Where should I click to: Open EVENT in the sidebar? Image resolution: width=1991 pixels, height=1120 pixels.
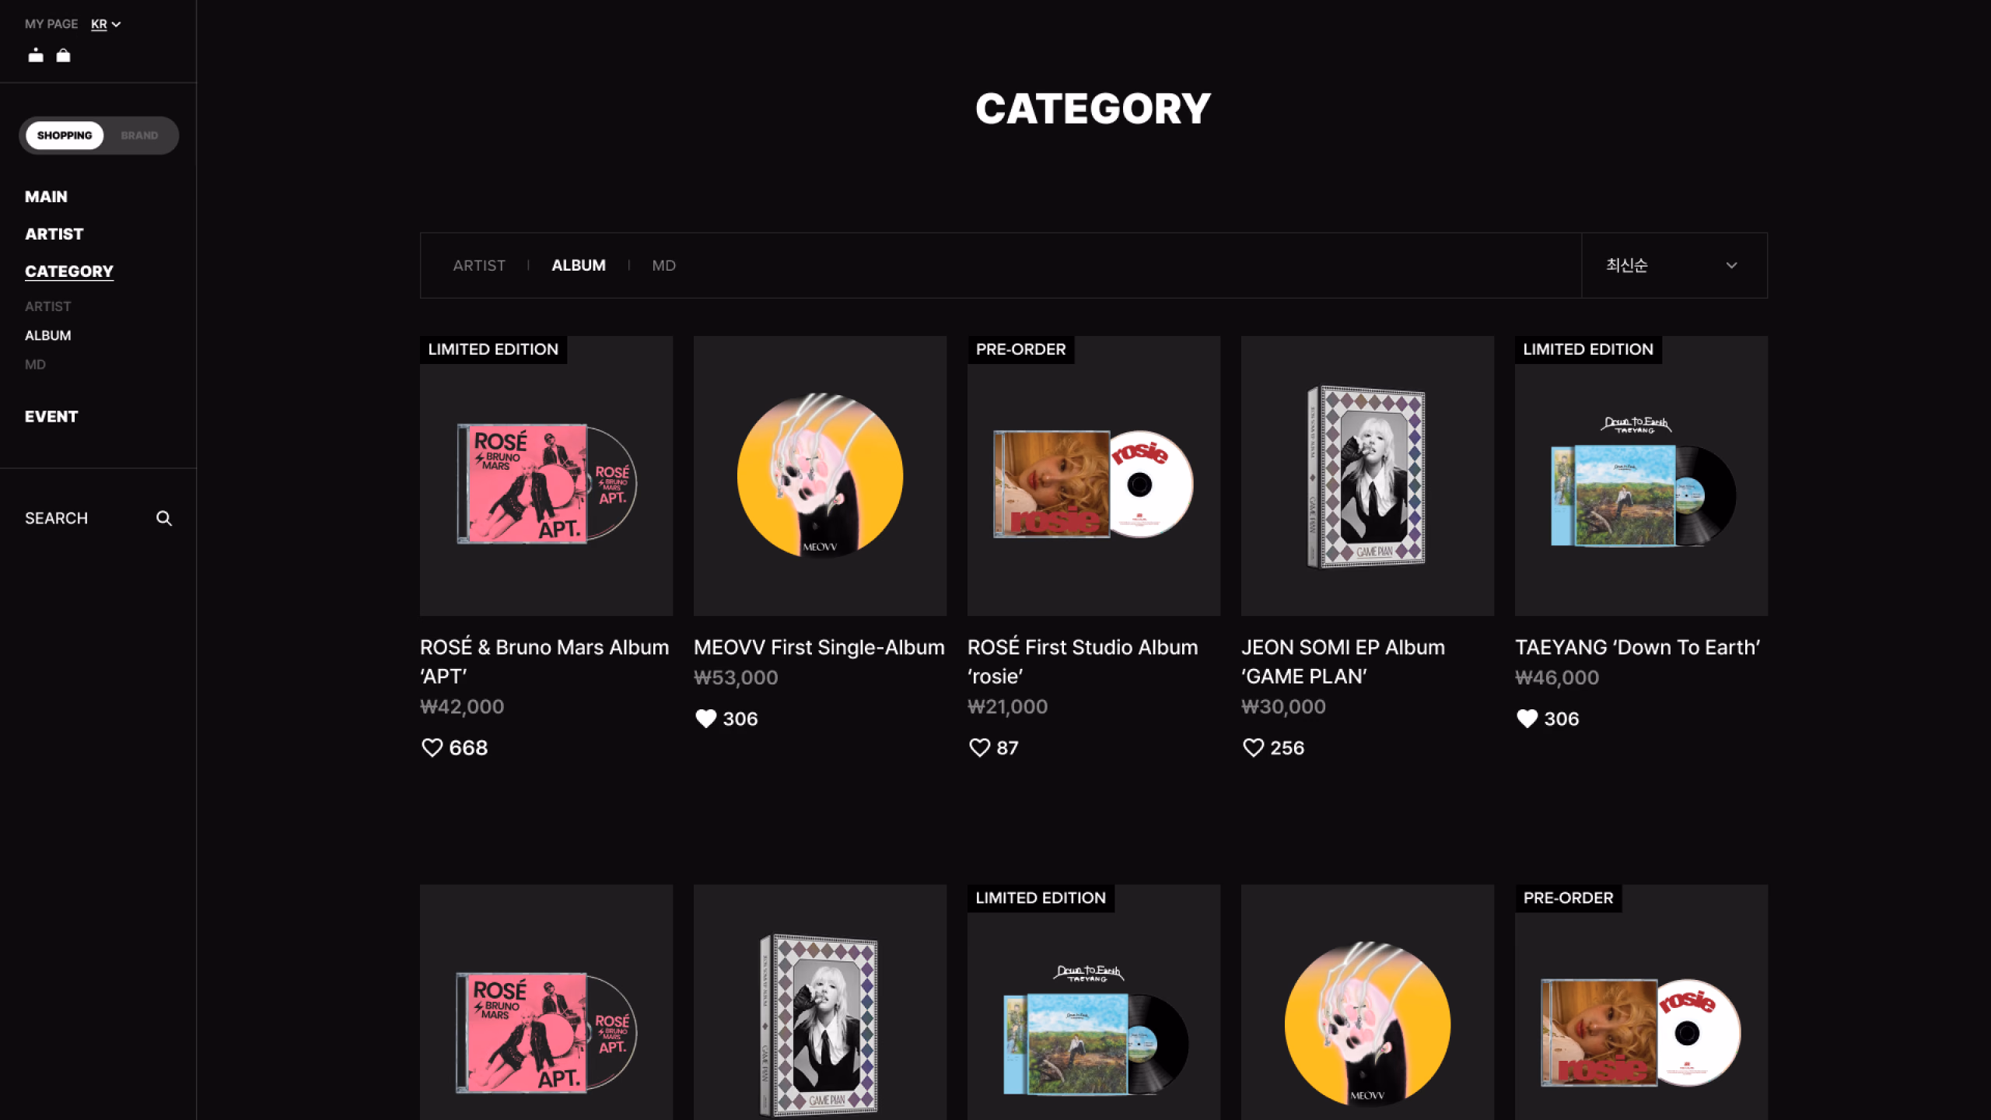point(51,417)
